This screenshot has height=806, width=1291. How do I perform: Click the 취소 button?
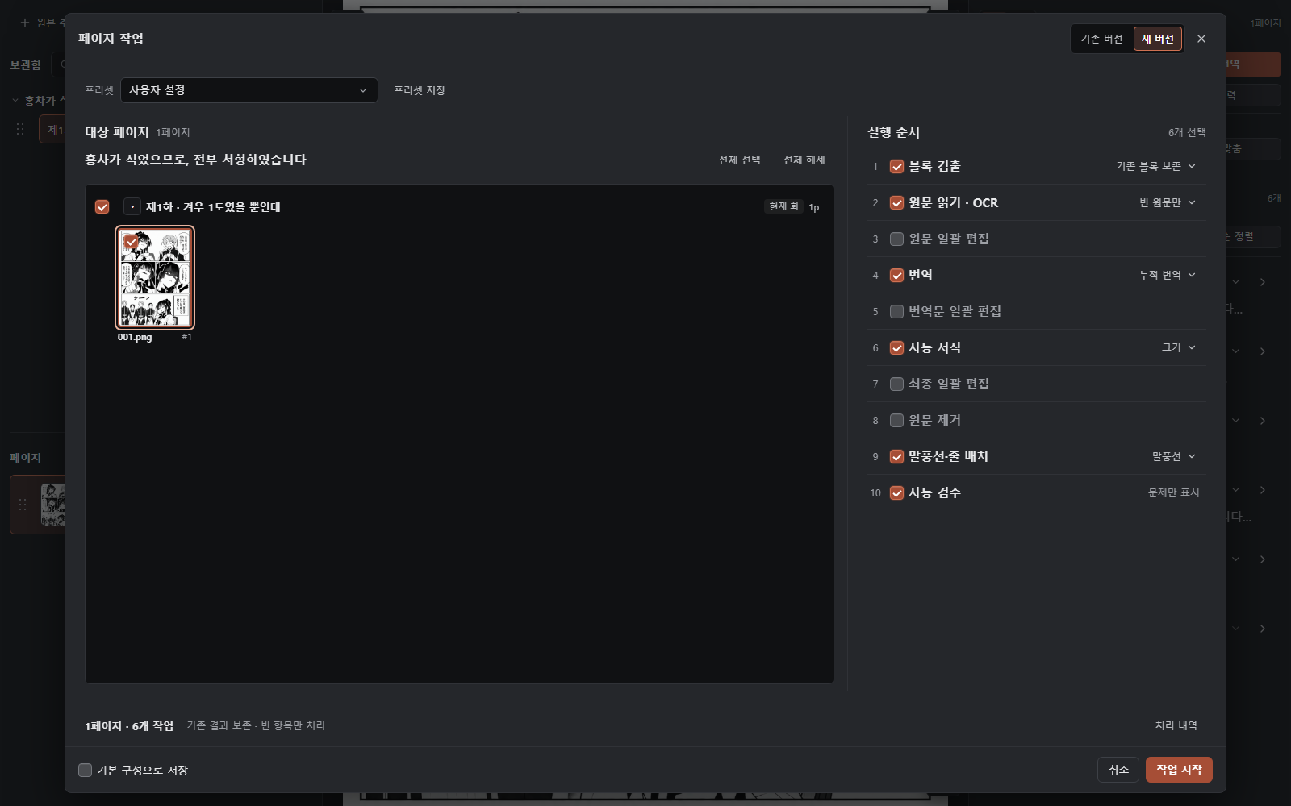pyautogui.click(x=1118, y=770)
